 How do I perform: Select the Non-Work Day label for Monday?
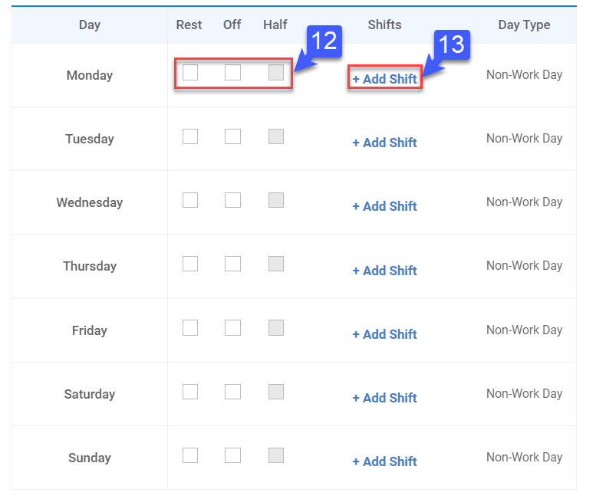[524, 75]
